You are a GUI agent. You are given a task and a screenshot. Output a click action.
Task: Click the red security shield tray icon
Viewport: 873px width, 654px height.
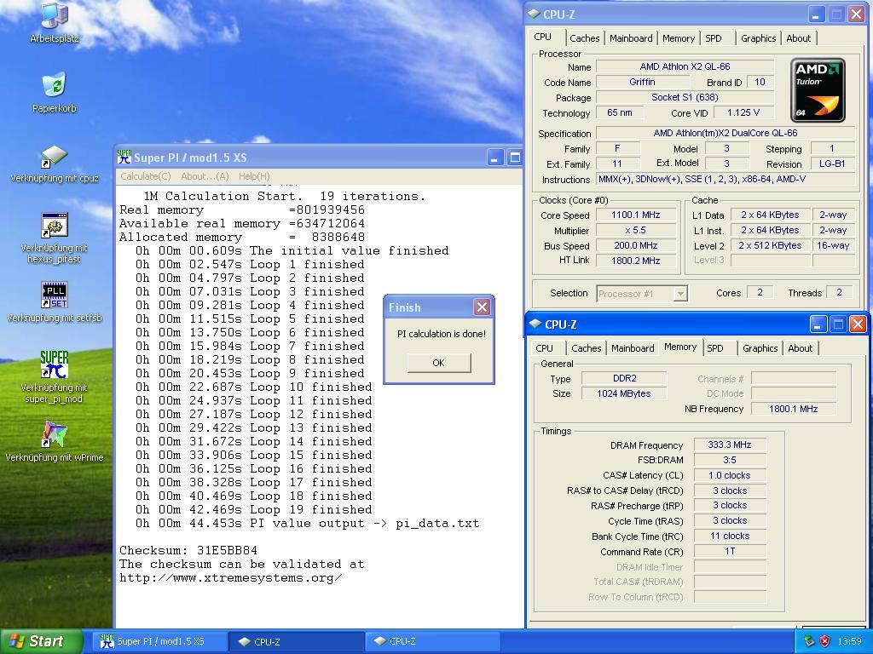[x=824, y=641]
